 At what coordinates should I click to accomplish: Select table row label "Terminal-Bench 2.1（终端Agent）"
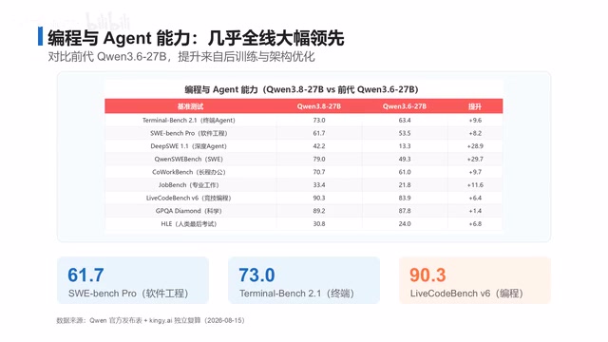tap(188, 121)
